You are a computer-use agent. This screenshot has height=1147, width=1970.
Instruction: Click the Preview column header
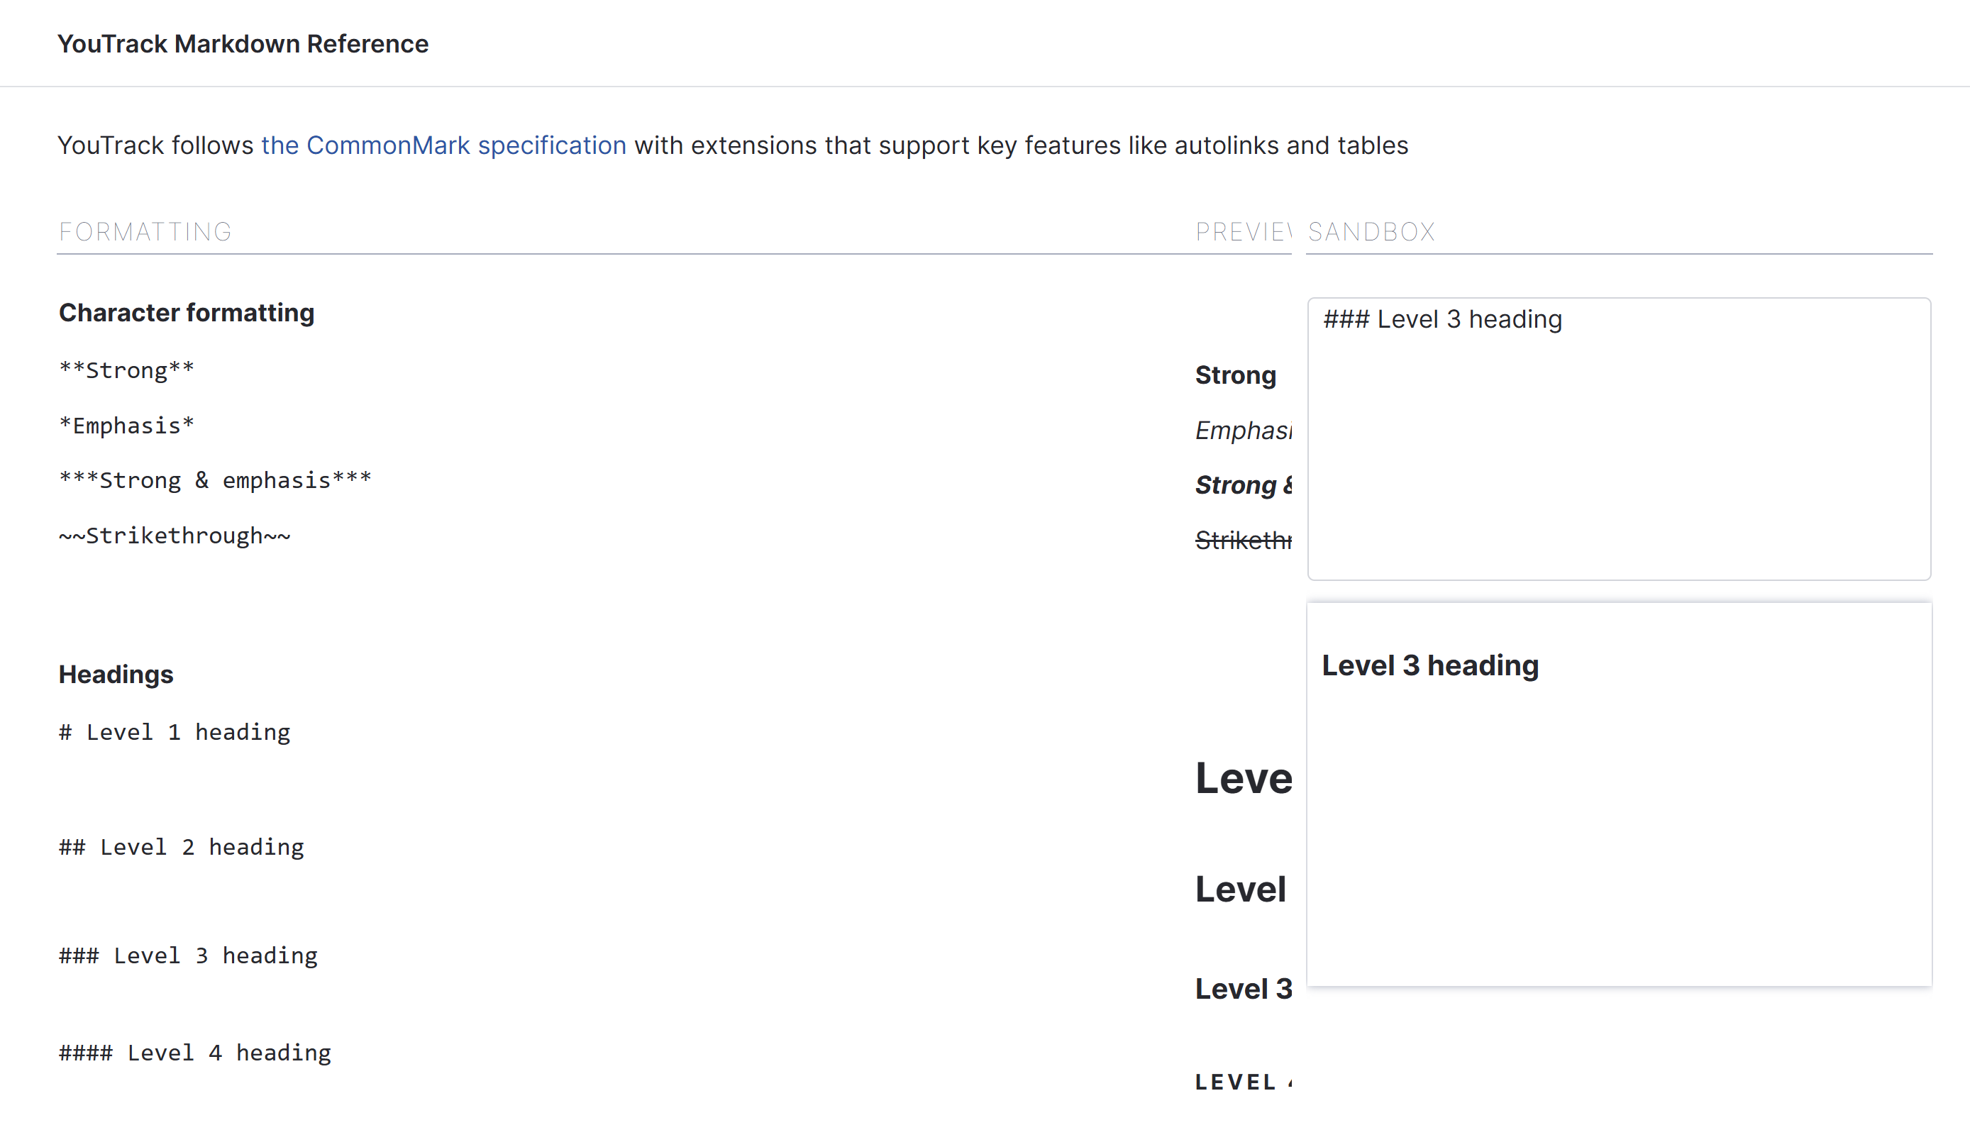tap(1243, 232)
